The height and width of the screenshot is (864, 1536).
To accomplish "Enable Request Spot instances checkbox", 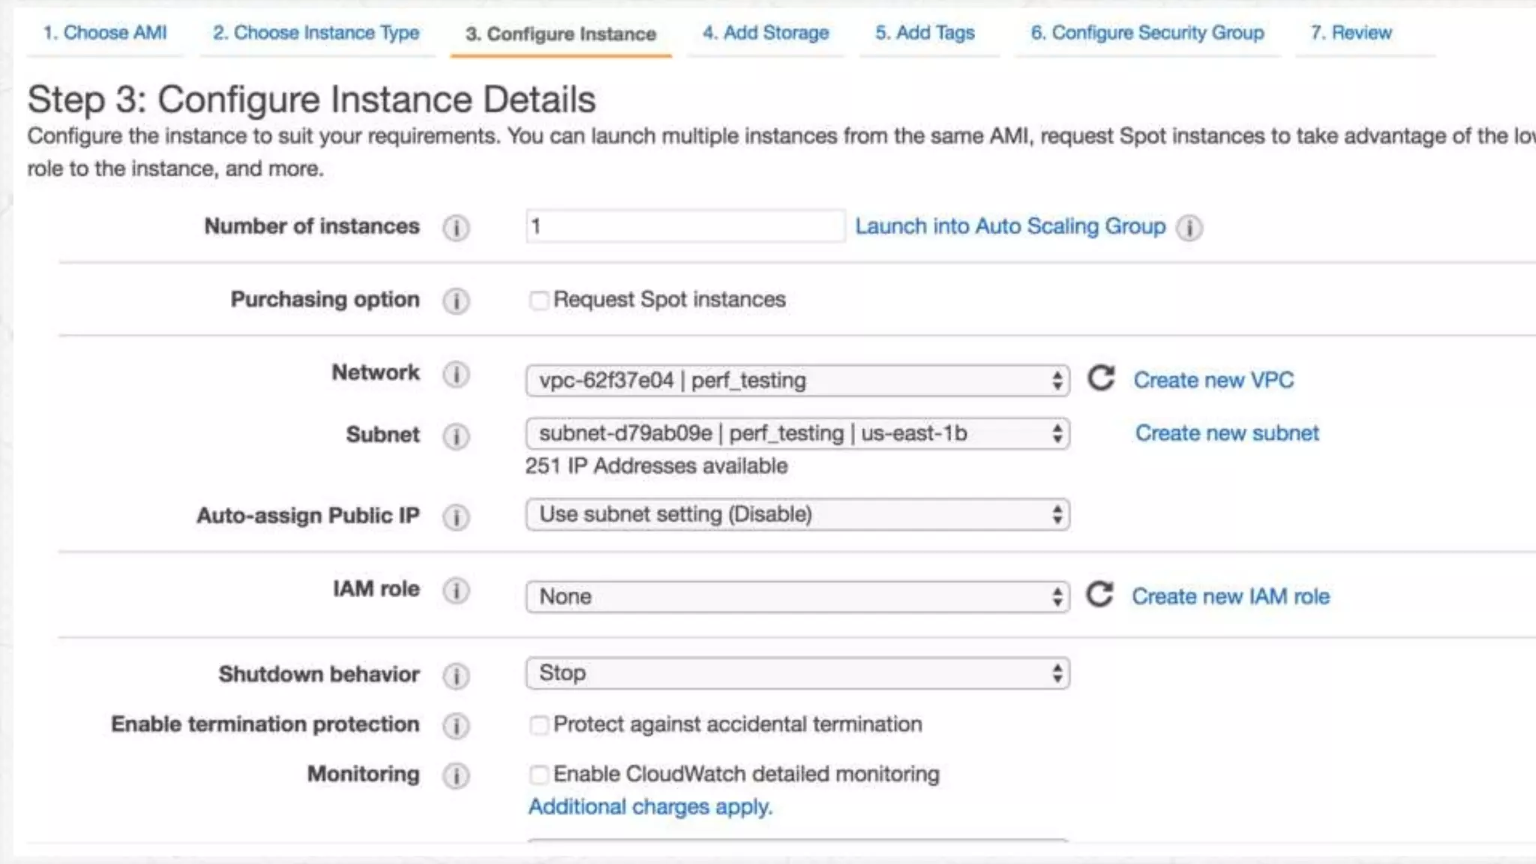I will click(x=538, y=301).
